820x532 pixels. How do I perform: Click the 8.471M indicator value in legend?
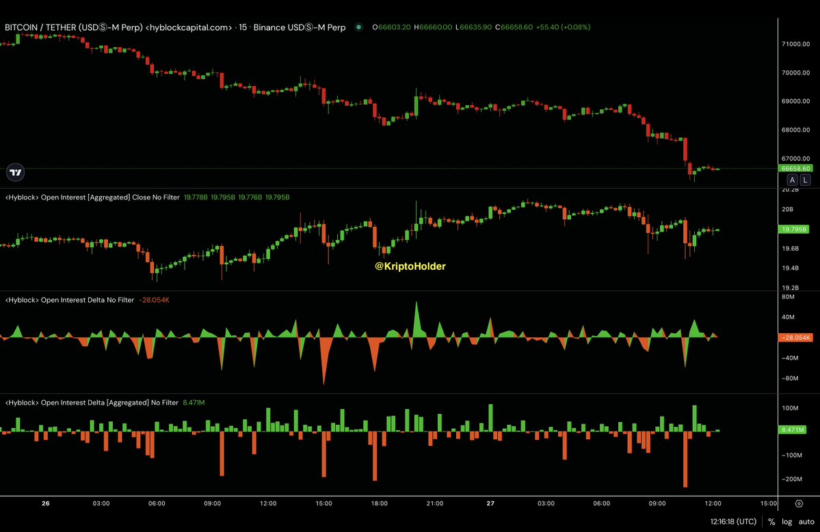pyautogui.click(x=194, y=402)
